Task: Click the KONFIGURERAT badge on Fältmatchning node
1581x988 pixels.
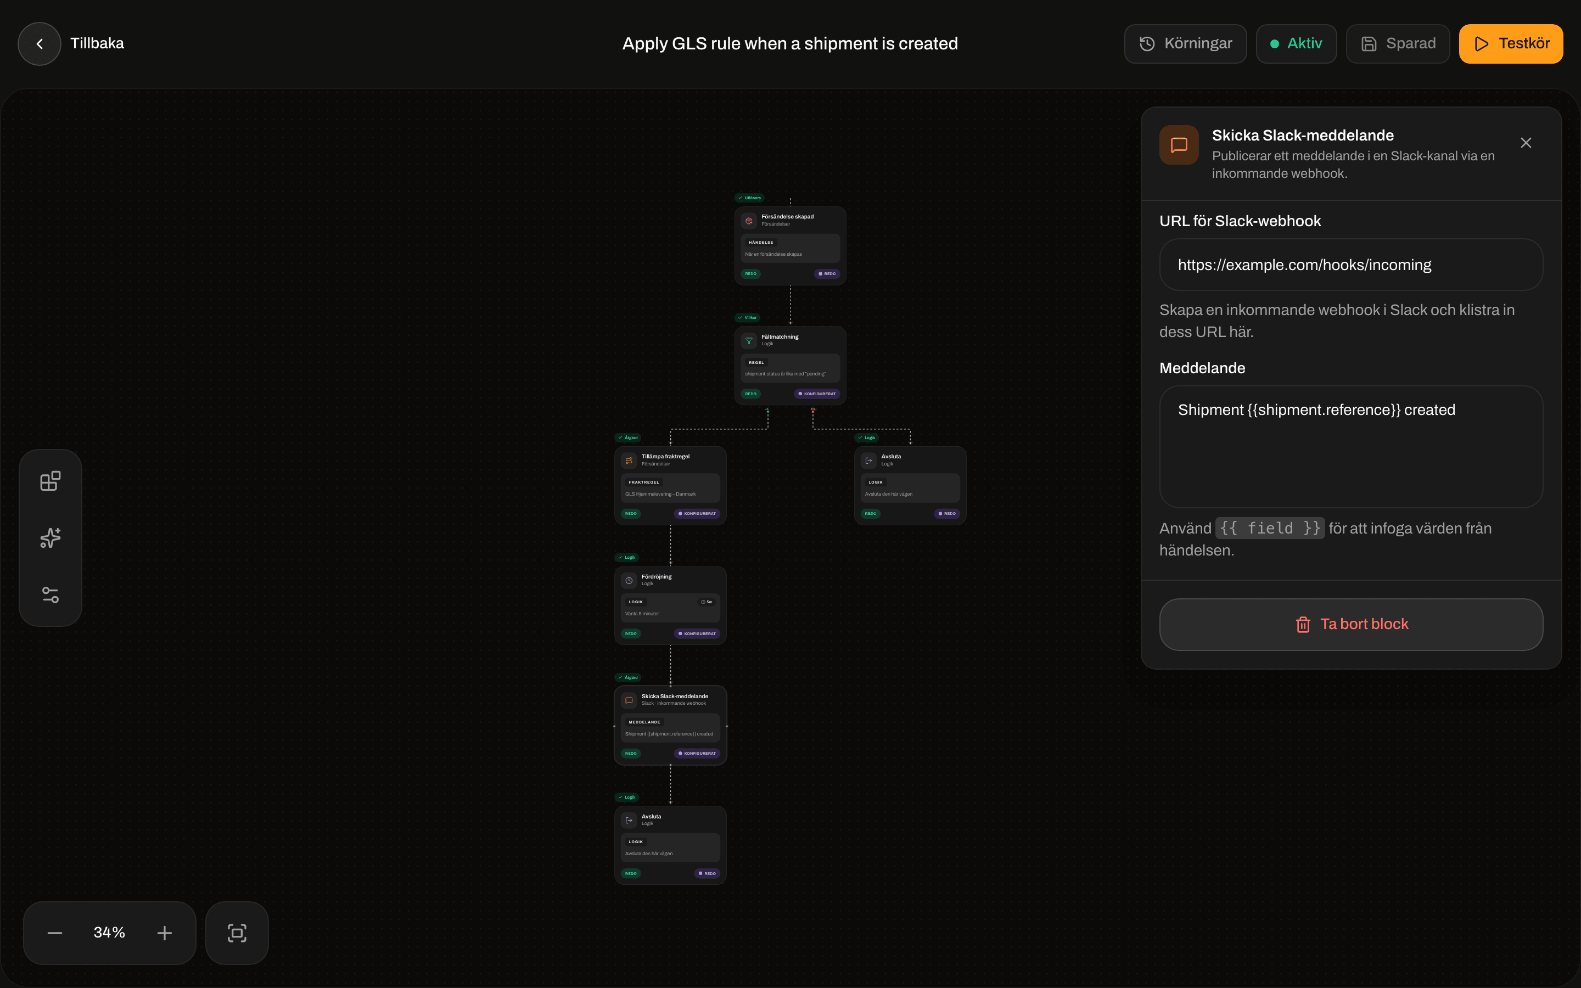Action: click(817, 394)
